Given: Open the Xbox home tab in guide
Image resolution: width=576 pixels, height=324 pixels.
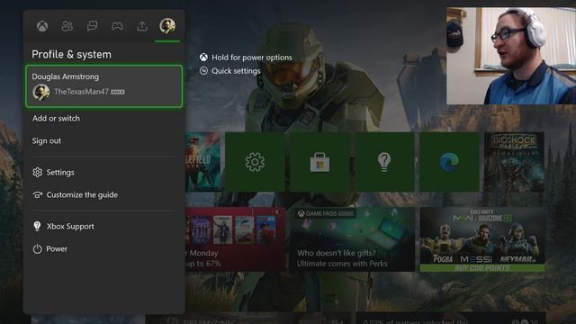Looking at the screenshot, I should (42, 26).
